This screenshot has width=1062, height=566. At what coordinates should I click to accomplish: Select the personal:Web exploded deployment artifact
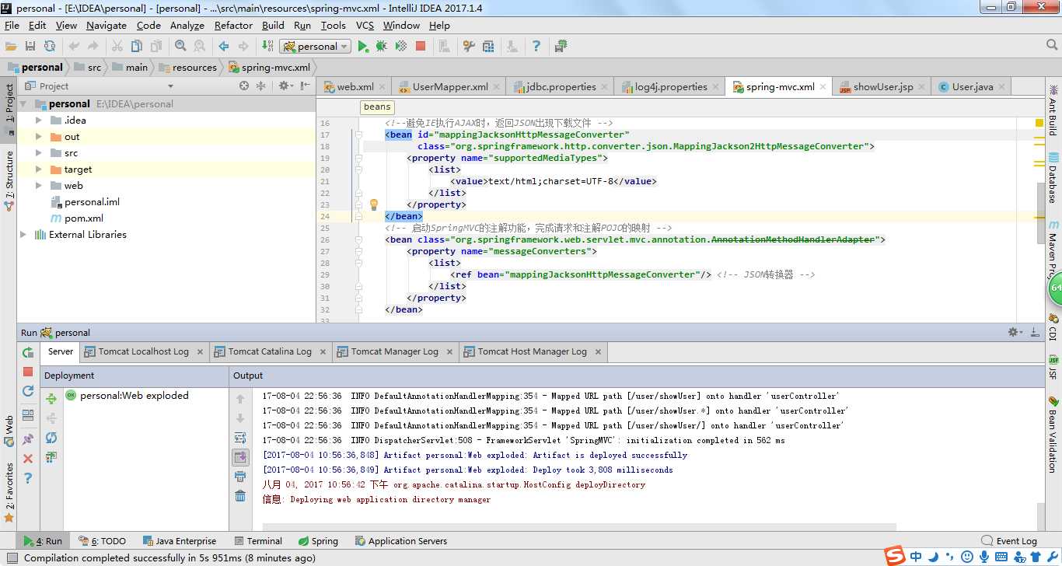[x=128, y=396]
